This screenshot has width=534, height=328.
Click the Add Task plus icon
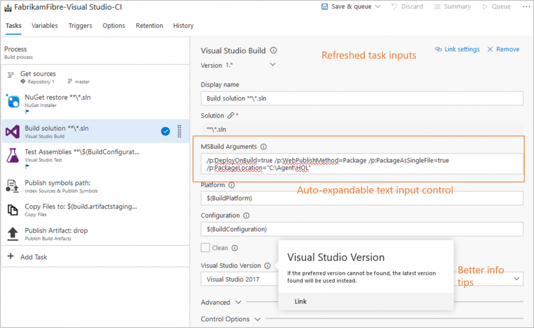(10, 256)
